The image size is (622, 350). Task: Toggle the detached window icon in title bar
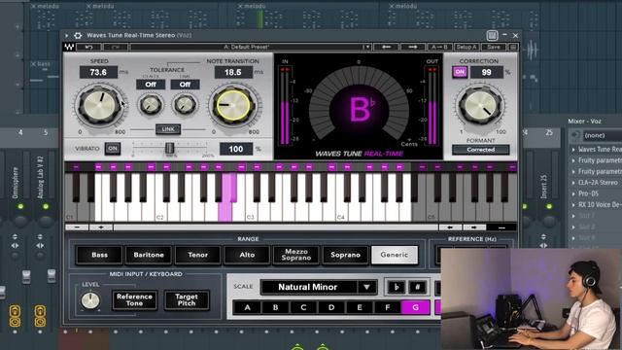[492, 35]
